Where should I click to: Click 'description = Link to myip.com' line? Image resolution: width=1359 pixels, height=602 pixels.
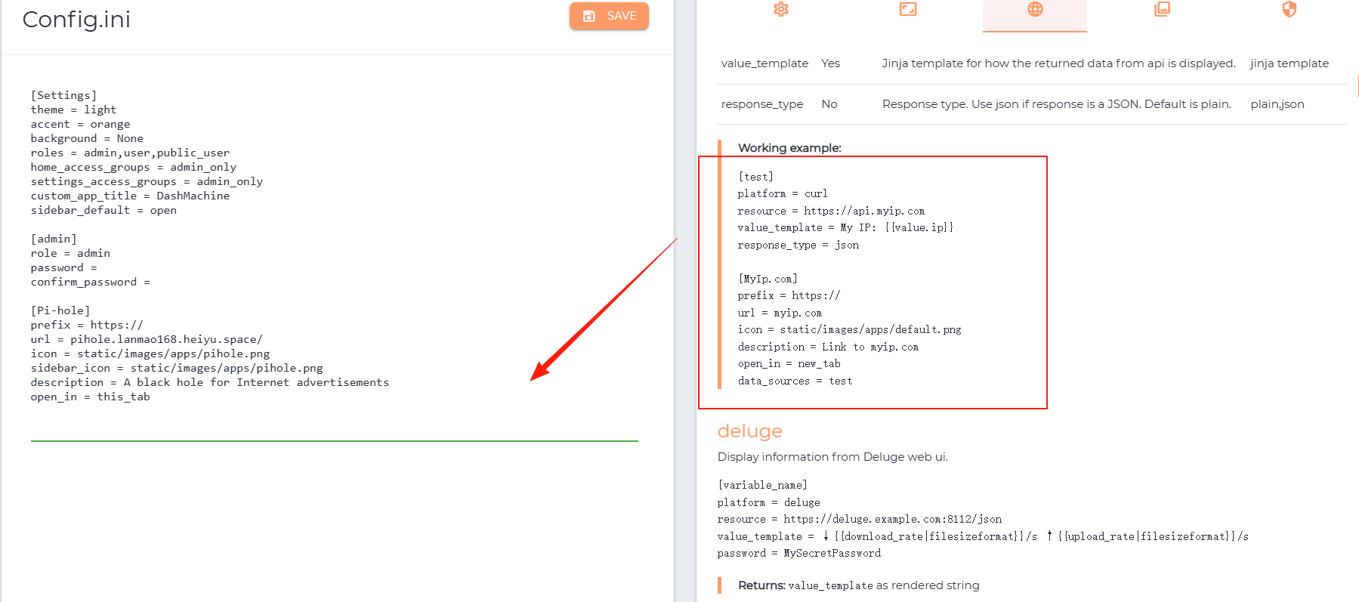(828, 347)
